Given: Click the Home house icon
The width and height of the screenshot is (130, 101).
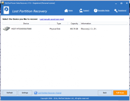Looking at the screenshot, I should click(x=66, y=11).
